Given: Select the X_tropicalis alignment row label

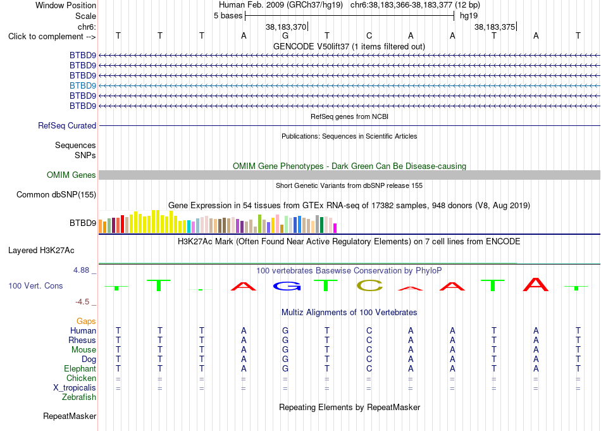Looking at the screenshot, I should click(75, 388).
